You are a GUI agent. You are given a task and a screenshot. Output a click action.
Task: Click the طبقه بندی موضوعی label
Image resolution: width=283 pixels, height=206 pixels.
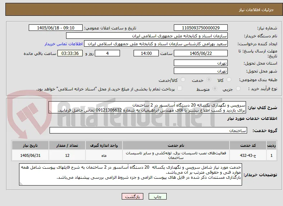(258, 80)
